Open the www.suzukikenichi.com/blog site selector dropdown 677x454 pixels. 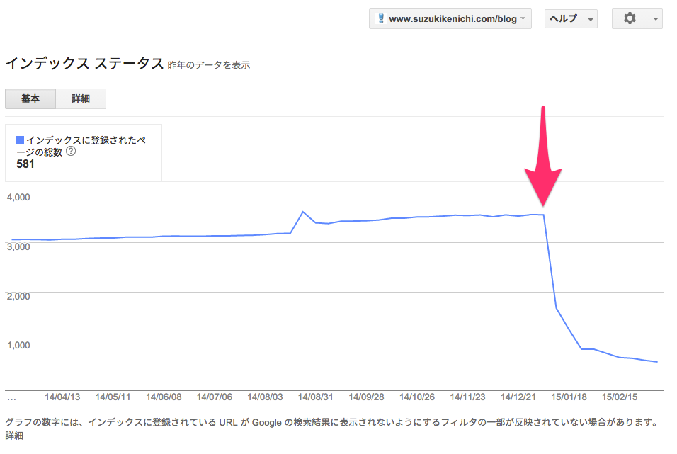[x=450, y=19]
